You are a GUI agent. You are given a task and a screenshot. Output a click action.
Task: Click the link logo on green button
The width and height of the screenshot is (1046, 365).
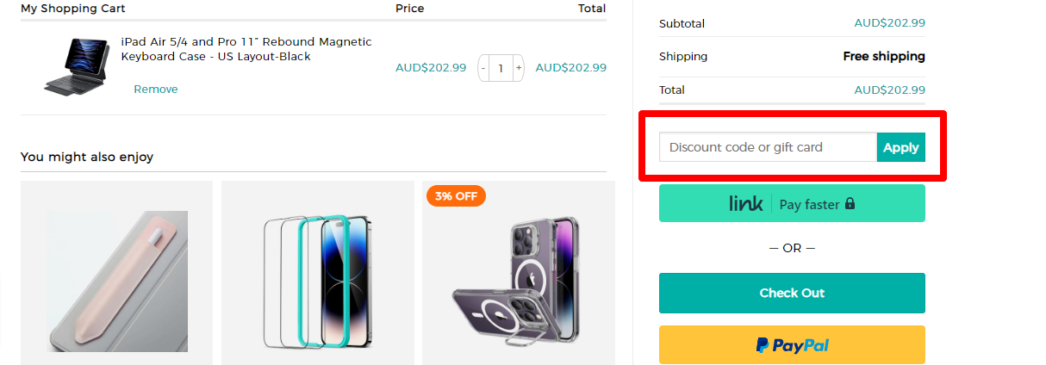(745, 204)
